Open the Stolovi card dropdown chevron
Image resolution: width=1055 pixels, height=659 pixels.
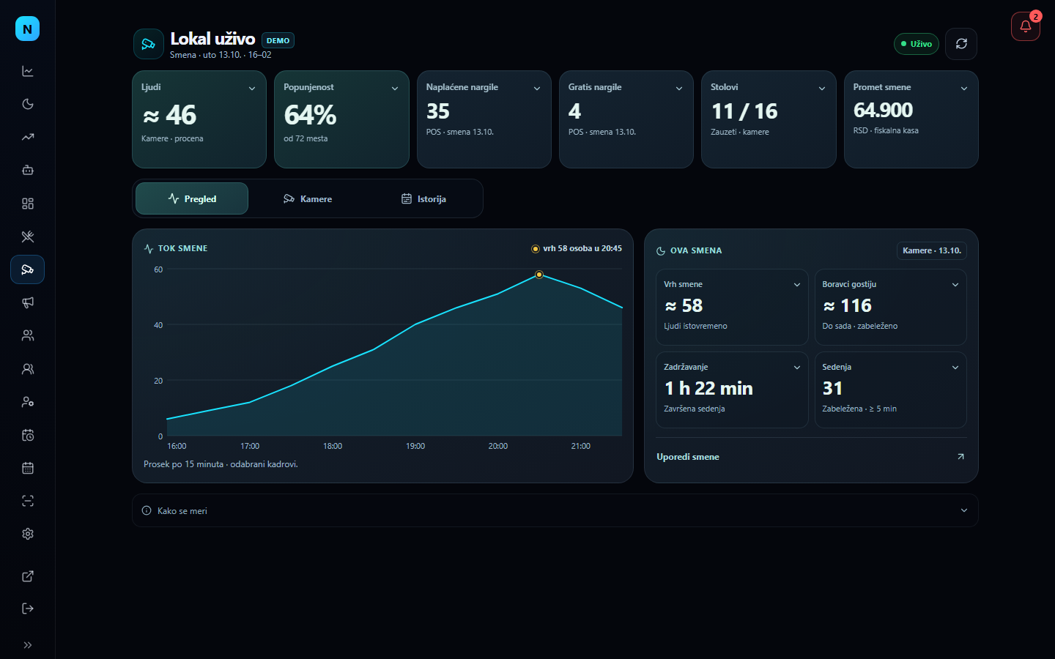pos(822,89)
